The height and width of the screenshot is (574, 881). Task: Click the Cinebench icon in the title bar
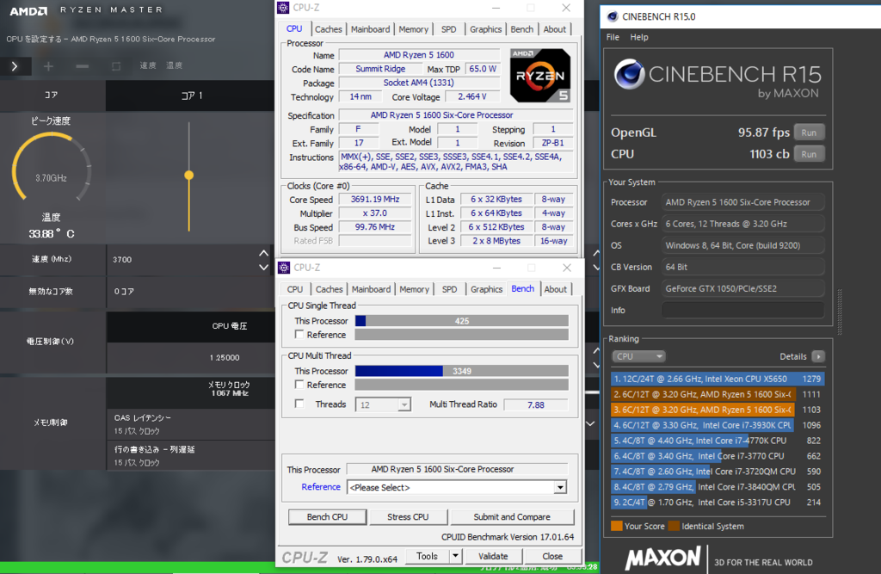pos(613,16)
